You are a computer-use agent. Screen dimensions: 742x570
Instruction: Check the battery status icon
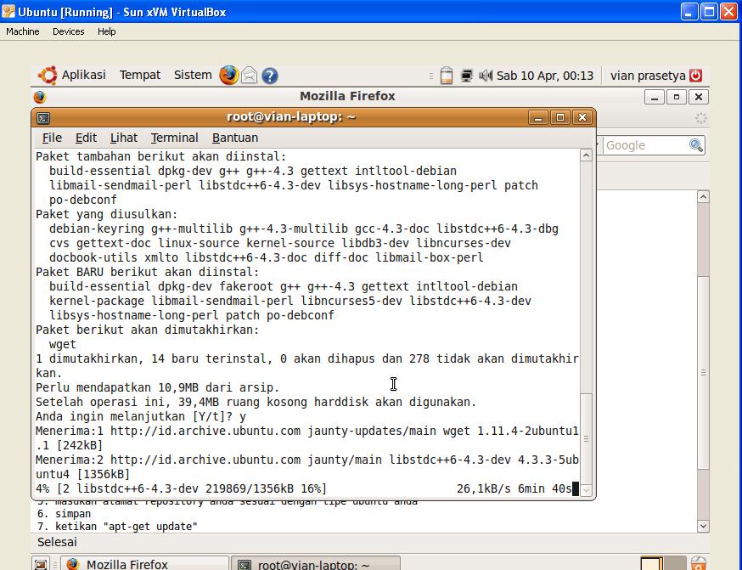(x=447, y=76)
